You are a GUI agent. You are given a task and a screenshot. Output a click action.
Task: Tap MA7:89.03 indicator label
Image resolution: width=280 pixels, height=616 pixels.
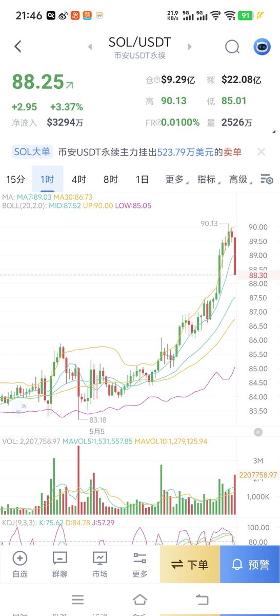coord(34,197)
